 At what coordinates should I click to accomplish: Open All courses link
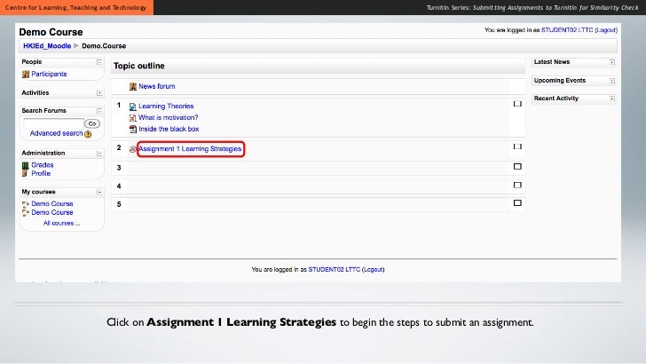pyautogui.click(x=61, y=224)
